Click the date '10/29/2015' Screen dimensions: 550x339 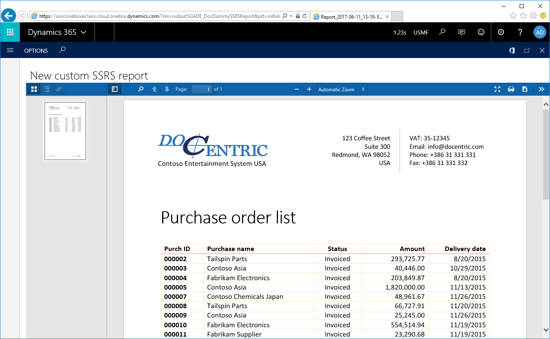click(469, 268)
